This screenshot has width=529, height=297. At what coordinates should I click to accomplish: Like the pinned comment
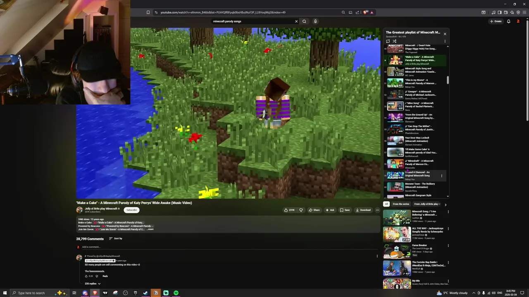86,276
